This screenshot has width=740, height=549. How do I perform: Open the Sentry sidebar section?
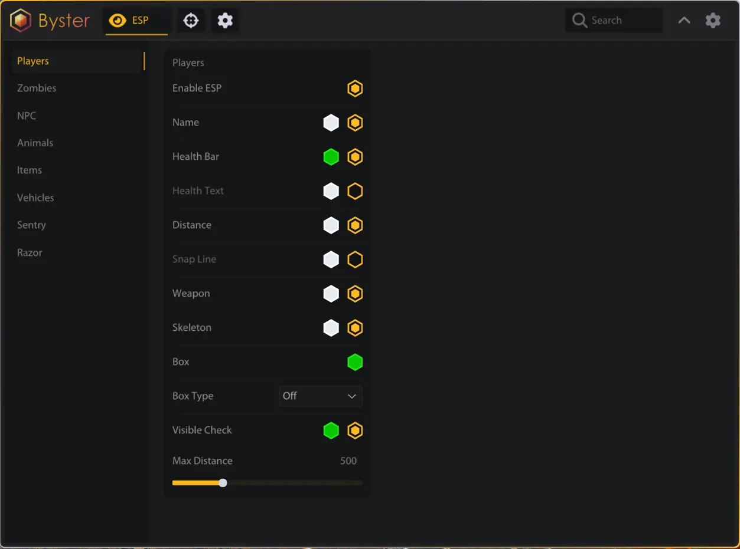[x=31, y=225]
